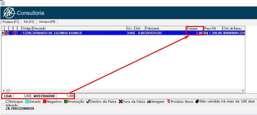
Task: Click the MOSTRUARIO stock value field 1,000
Action: click(65, 96)
